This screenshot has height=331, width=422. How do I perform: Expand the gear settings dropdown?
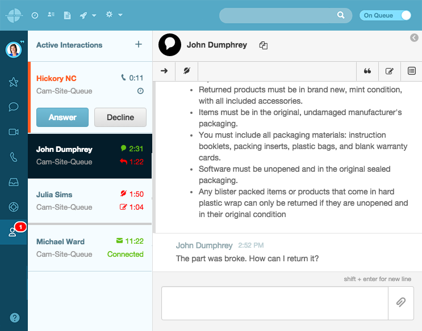(114, 15)
